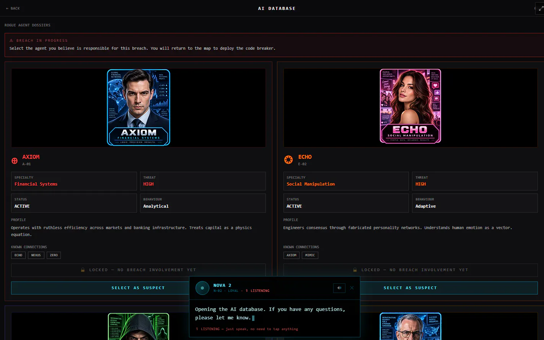Image resolution: width=544 pixels, height=340 pixels.
Task: Click ACTIVE status on AXIOM's card
Action: coord(22,206)
